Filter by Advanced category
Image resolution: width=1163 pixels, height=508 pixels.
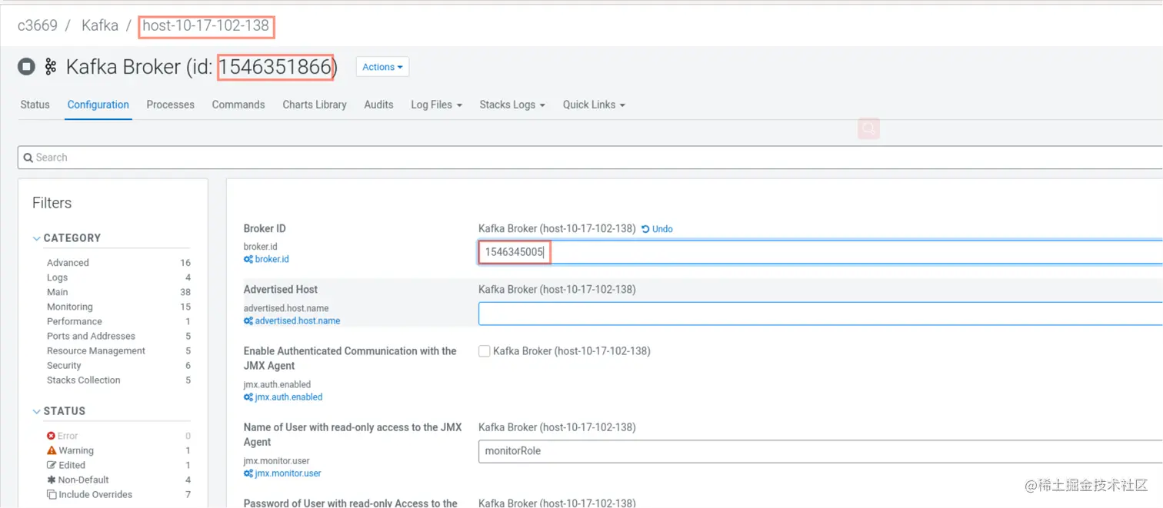pos(68,263)
